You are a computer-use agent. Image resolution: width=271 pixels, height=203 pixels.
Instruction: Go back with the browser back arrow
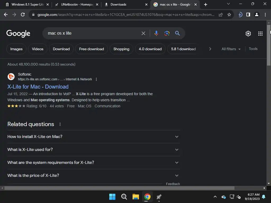[x=6, y=15]
